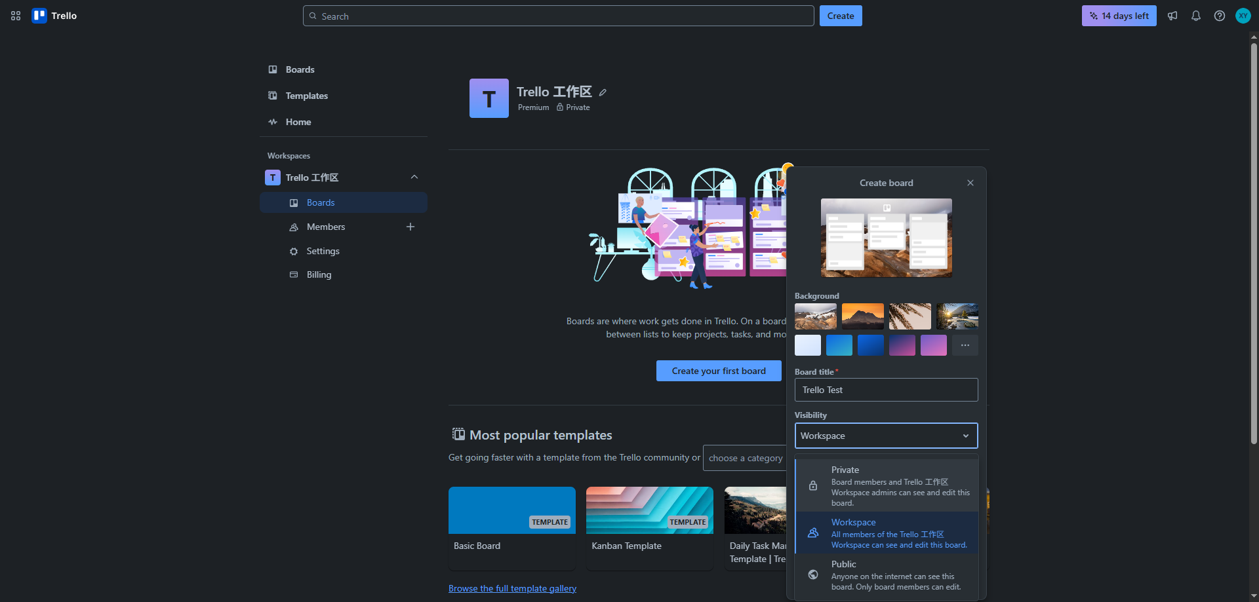Close the Create board popup
Image resolution: width=1259 pixels, height=602 pixels.
[970, 183]
